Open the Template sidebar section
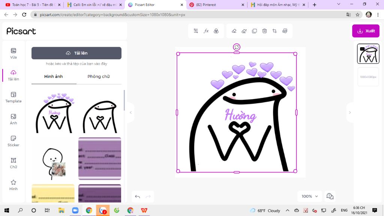Screen dimensions: 384x216 (x=13, y=97)
